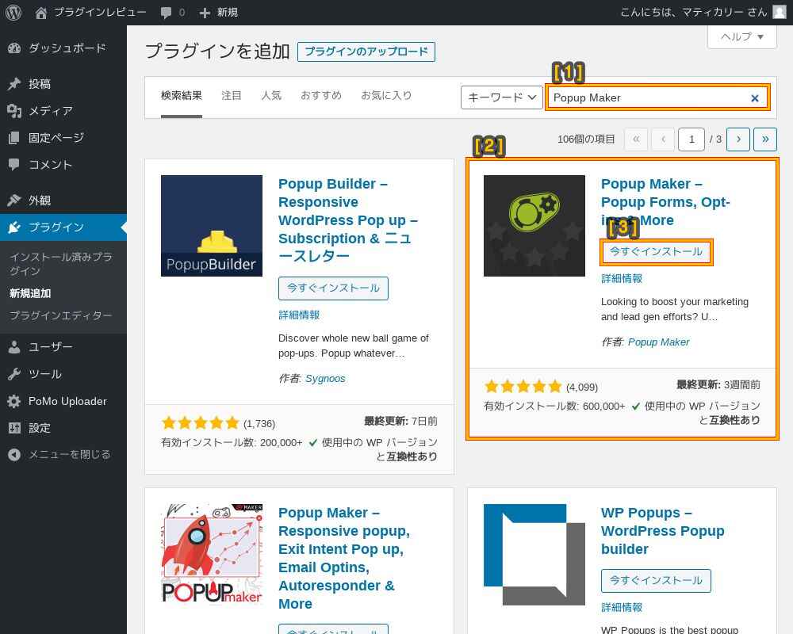This screenshot has height=634, width=793.
Task: Jump to last results page double arrow
Action: (764, 139)
